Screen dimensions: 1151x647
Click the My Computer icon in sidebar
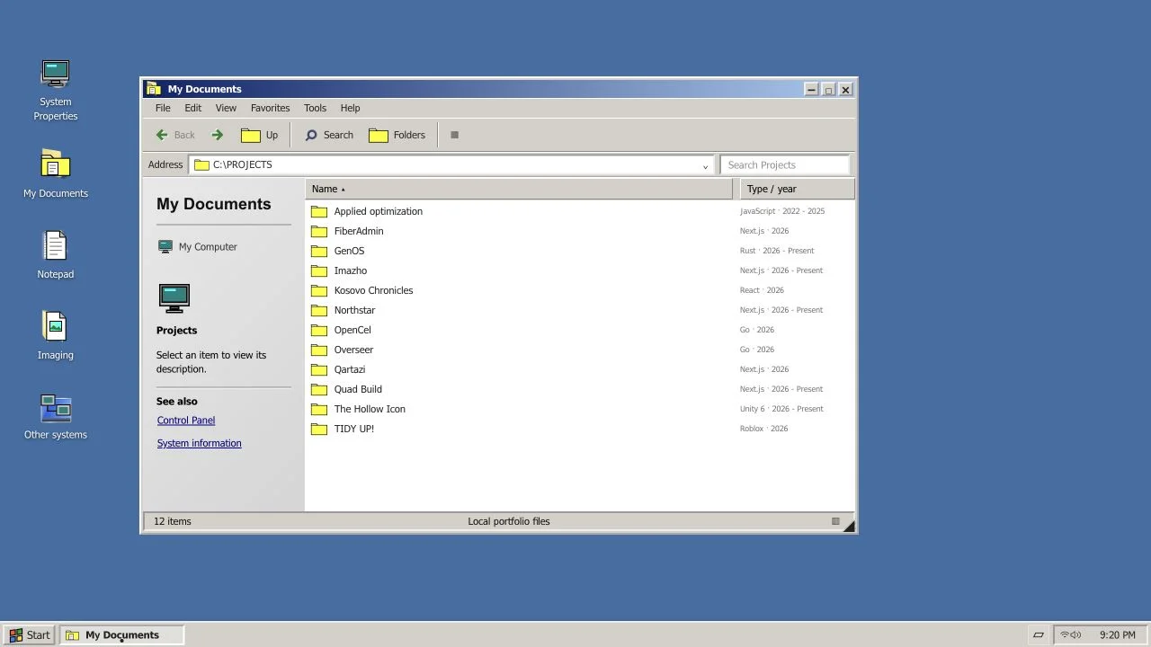(165, 246)
